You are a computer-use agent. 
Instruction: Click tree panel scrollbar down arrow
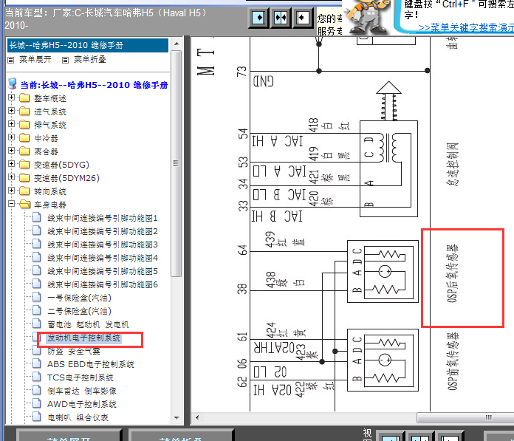tap(177, 417)
